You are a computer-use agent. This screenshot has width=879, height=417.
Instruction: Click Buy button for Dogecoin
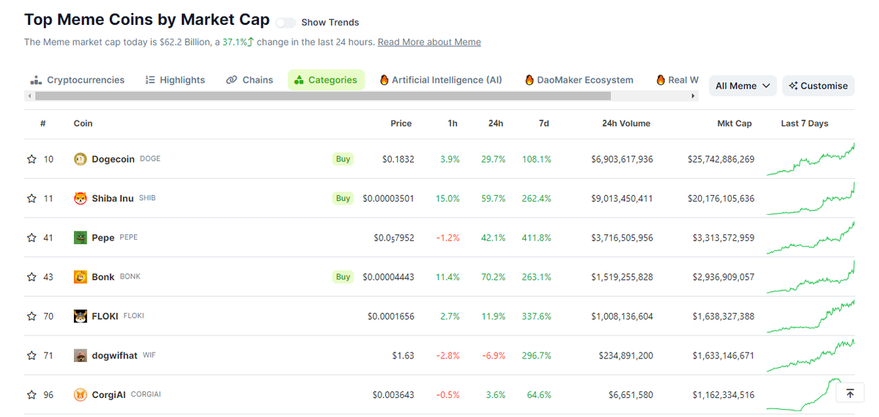tap(343, 159)
